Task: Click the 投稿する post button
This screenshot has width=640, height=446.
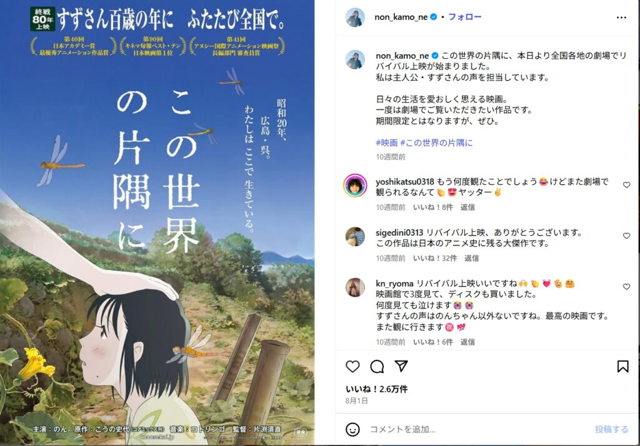Action: pyautogui.click(x=611, y=429)
